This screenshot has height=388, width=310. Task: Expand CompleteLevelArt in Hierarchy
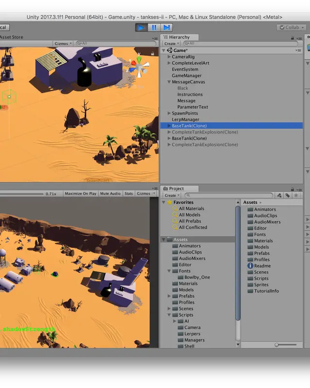[169, 63]
